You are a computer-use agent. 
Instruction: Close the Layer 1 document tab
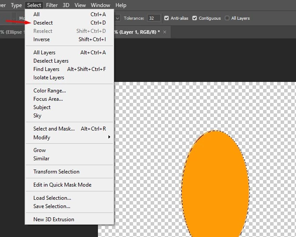pyautogui.click(x=165, y=32)
